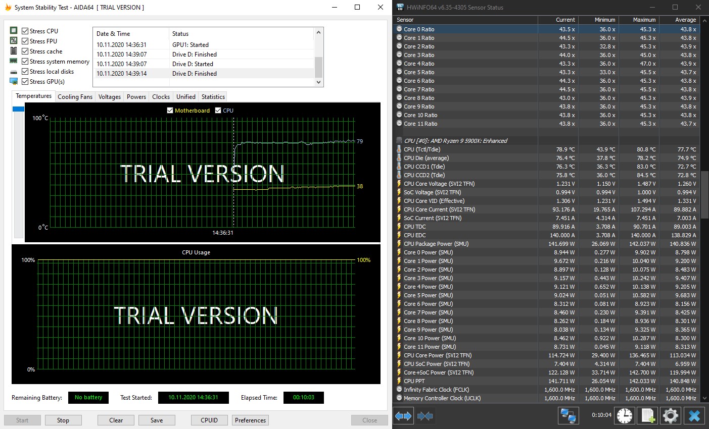
Task: Click scroll up arrow in AIDA64 log list
Action: [x=318, y=33]
